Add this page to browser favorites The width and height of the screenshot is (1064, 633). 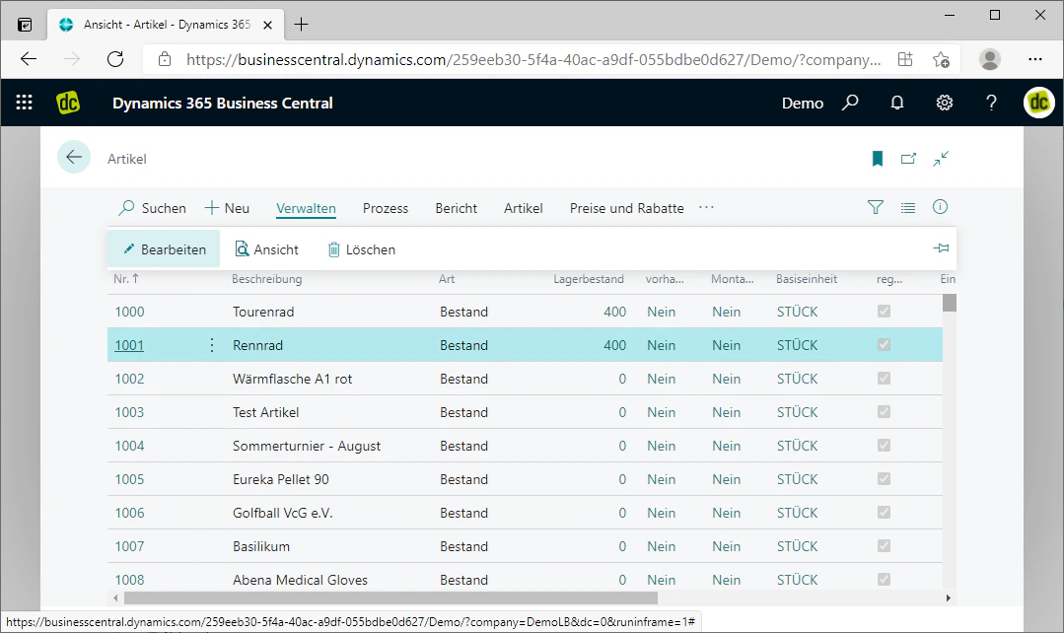click(x=941, y=60)
